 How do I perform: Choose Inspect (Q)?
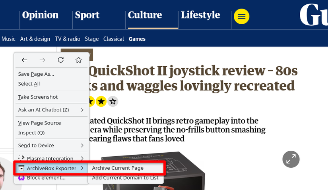[x=51, y=132]
